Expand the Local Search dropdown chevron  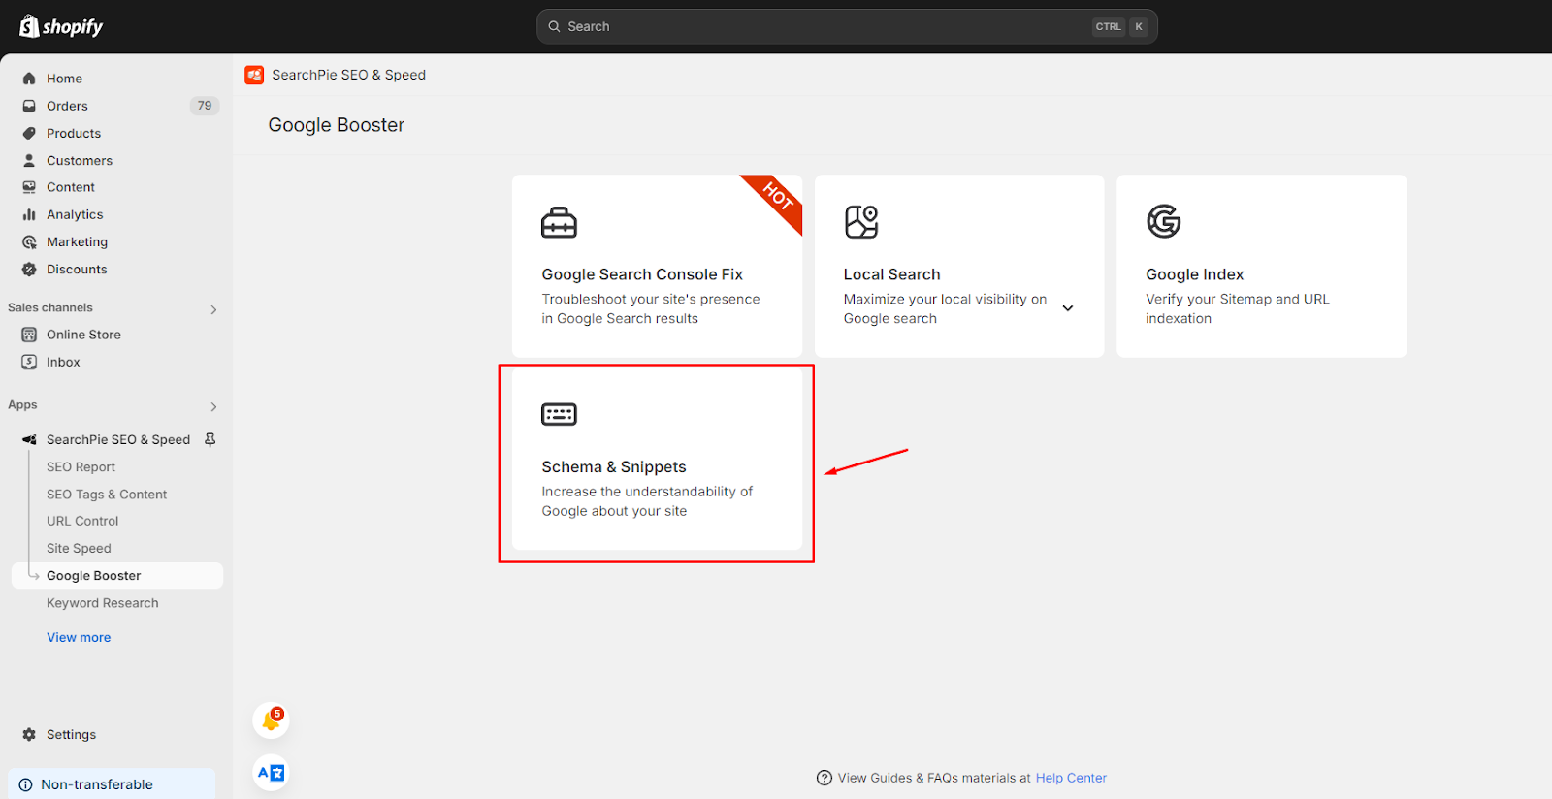[x=1068, y=308]
